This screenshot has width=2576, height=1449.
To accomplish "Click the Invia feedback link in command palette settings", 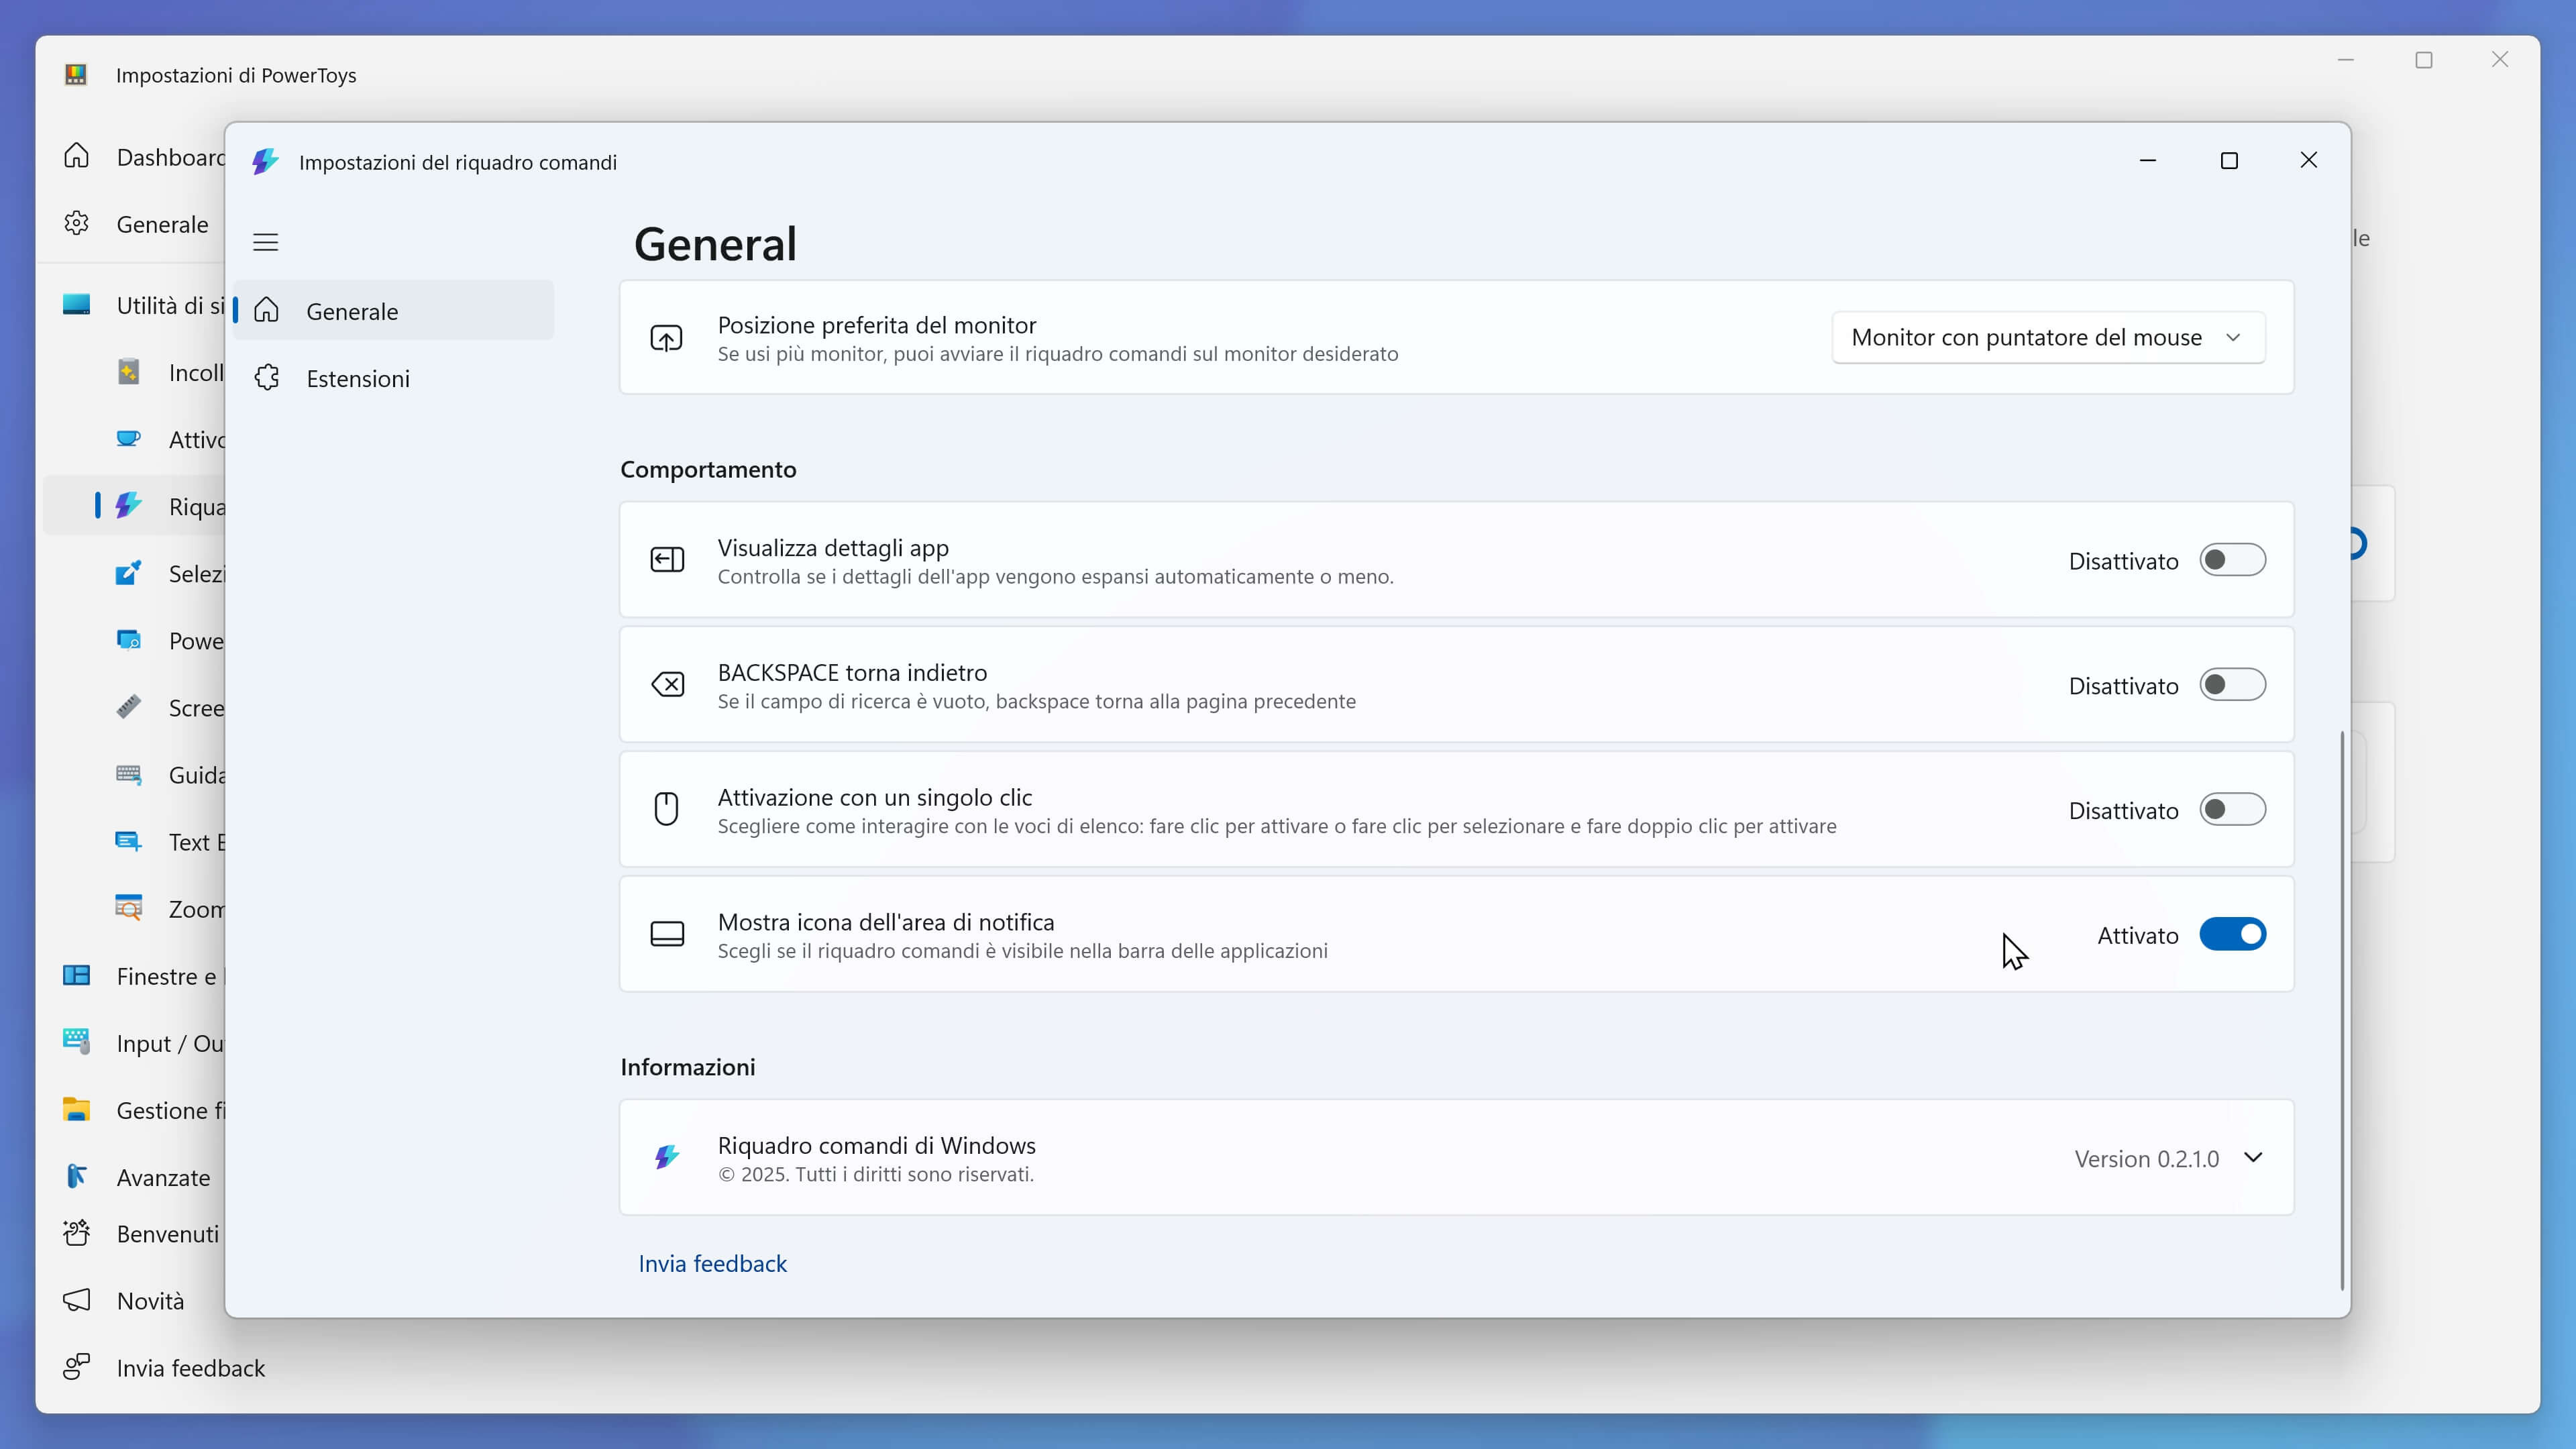I will pyautogui.click(x=712, y=1263).
